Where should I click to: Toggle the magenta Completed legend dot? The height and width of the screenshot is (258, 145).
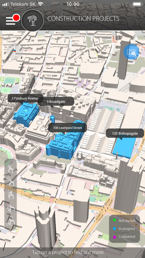pyautogui.click(x=114, y=237)
